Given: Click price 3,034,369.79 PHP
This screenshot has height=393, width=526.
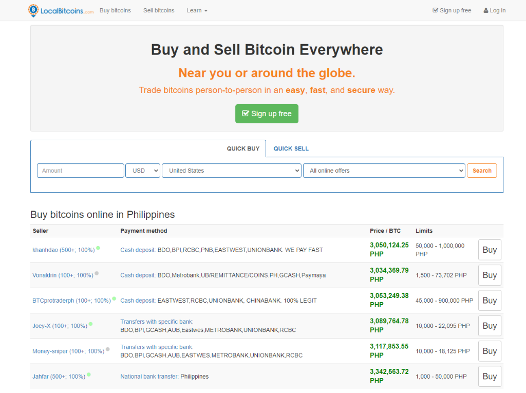Looking at the screenshot, I should coord(389,275).
